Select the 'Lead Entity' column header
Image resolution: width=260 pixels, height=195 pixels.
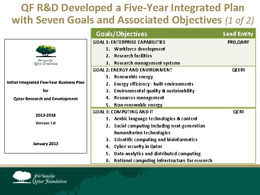coord(238,34)
